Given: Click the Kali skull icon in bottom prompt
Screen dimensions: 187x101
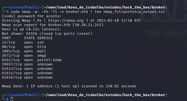Looking at the screenshot, I should point(26,95).
